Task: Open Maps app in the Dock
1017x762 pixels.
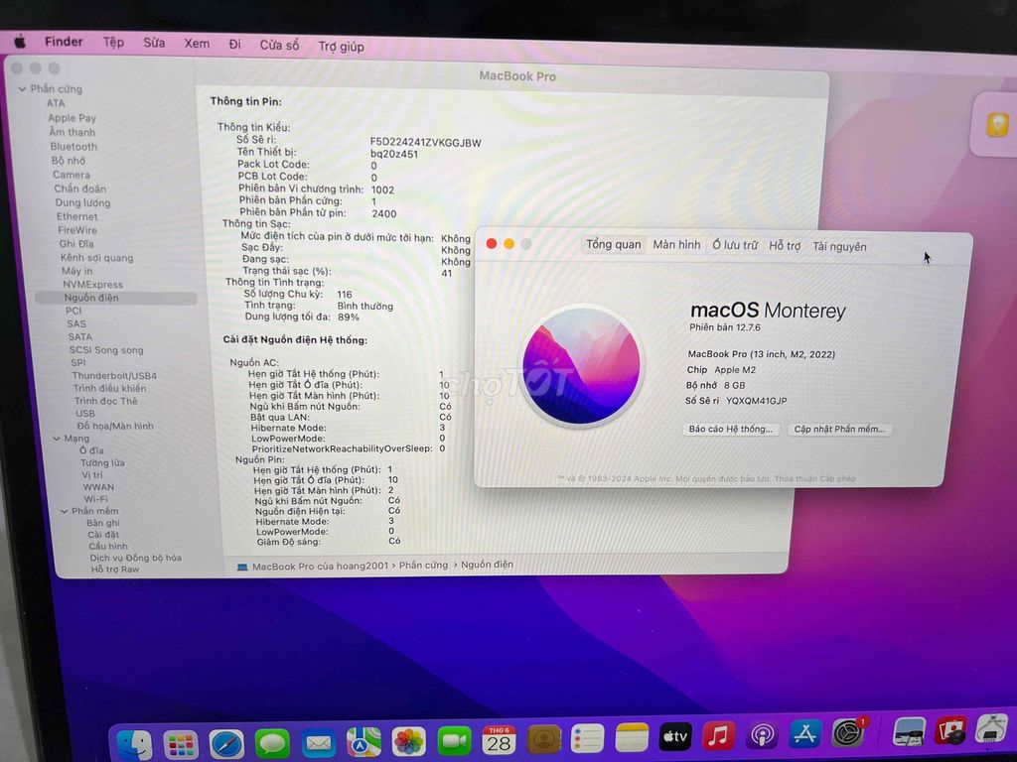Action: 363,742
